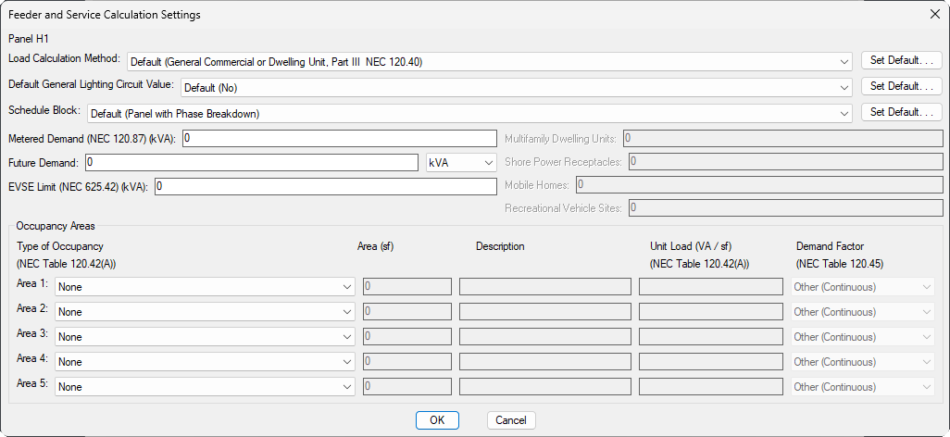This screenshot has height=437, width=950.
Task: Open Area 5 Type of Occupancy dropdown
Action: pyautogui.click(x=205, y=387)
